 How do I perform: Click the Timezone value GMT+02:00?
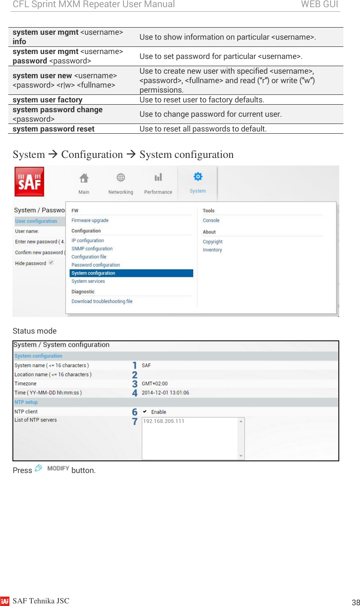155,383
